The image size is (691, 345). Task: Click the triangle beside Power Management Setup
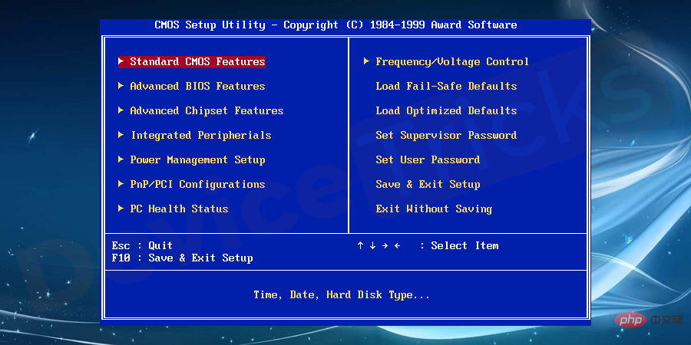(x=121, y=159)
